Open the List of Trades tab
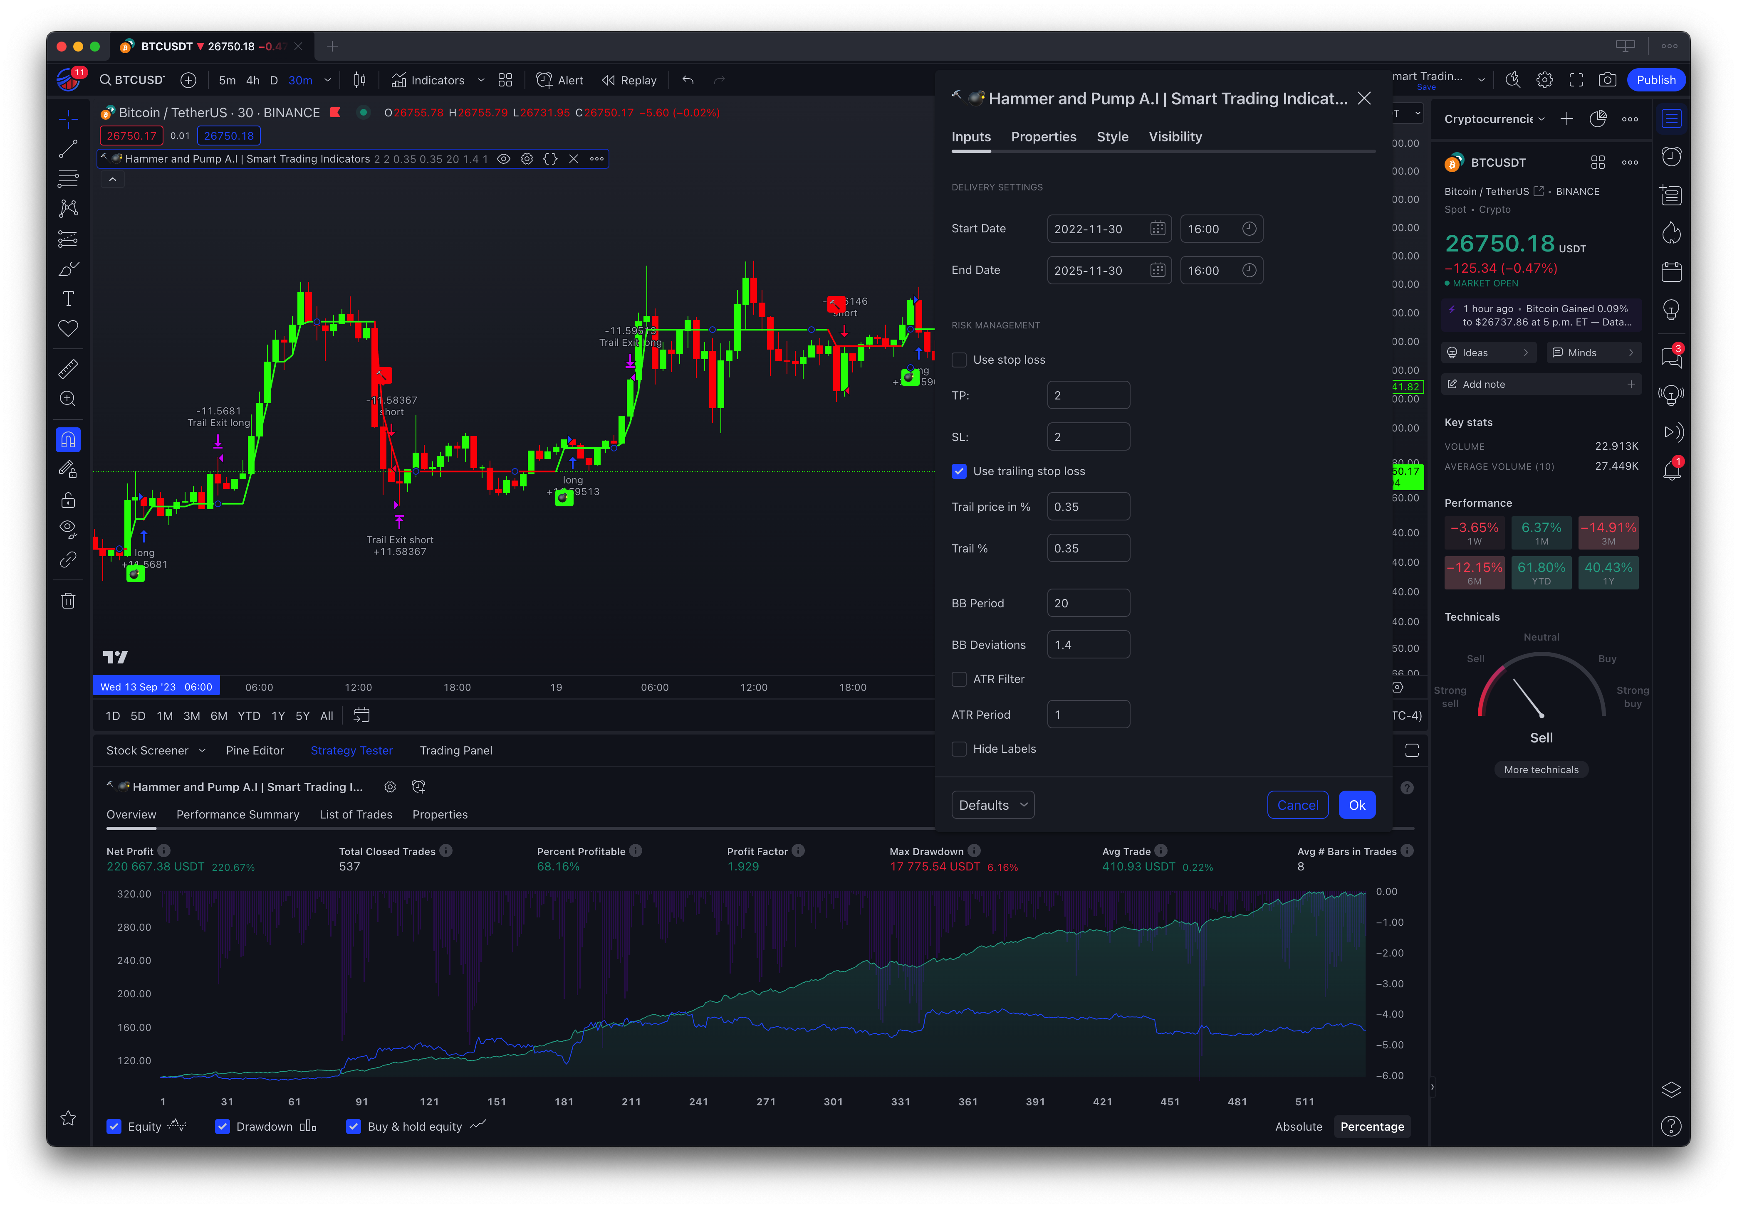The width and height of the screenshot is (1737, 1208). (x=356, y=814)
